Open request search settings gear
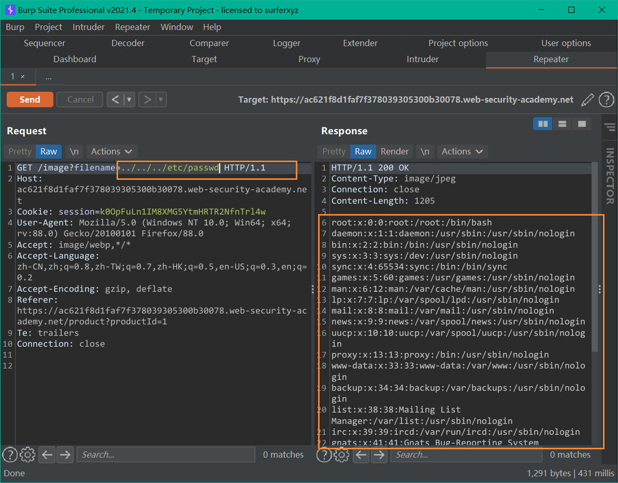618x483 pixels. 27,454
